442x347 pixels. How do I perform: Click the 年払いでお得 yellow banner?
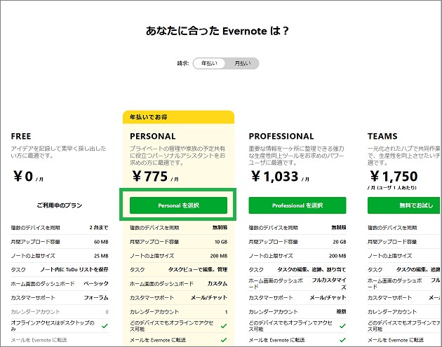178,117
